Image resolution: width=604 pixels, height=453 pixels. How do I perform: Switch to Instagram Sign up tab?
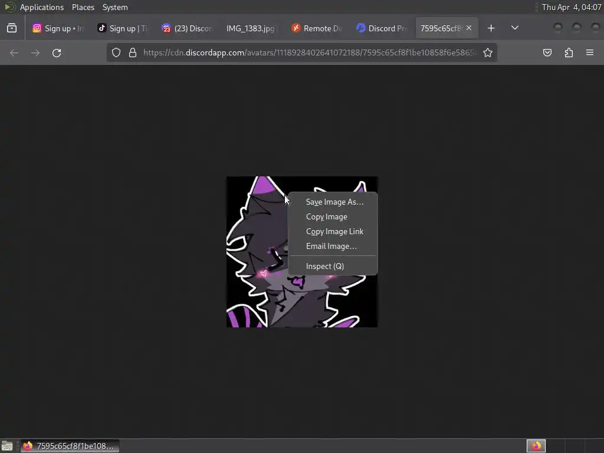[58, 28]
